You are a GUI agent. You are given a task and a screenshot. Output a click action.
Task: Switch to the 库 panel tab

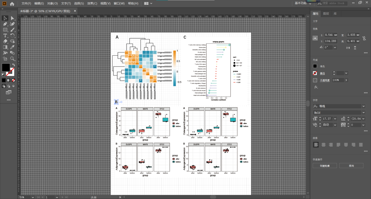(x=335, y=14)
